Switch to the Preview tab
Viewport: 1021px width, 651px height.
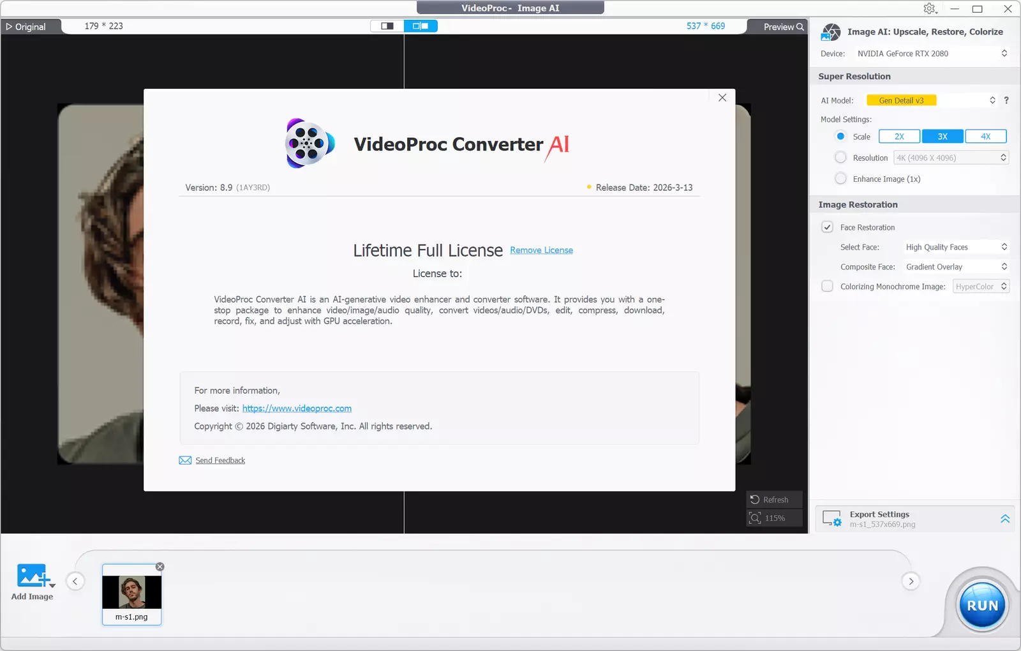click(x=777, y=27)
